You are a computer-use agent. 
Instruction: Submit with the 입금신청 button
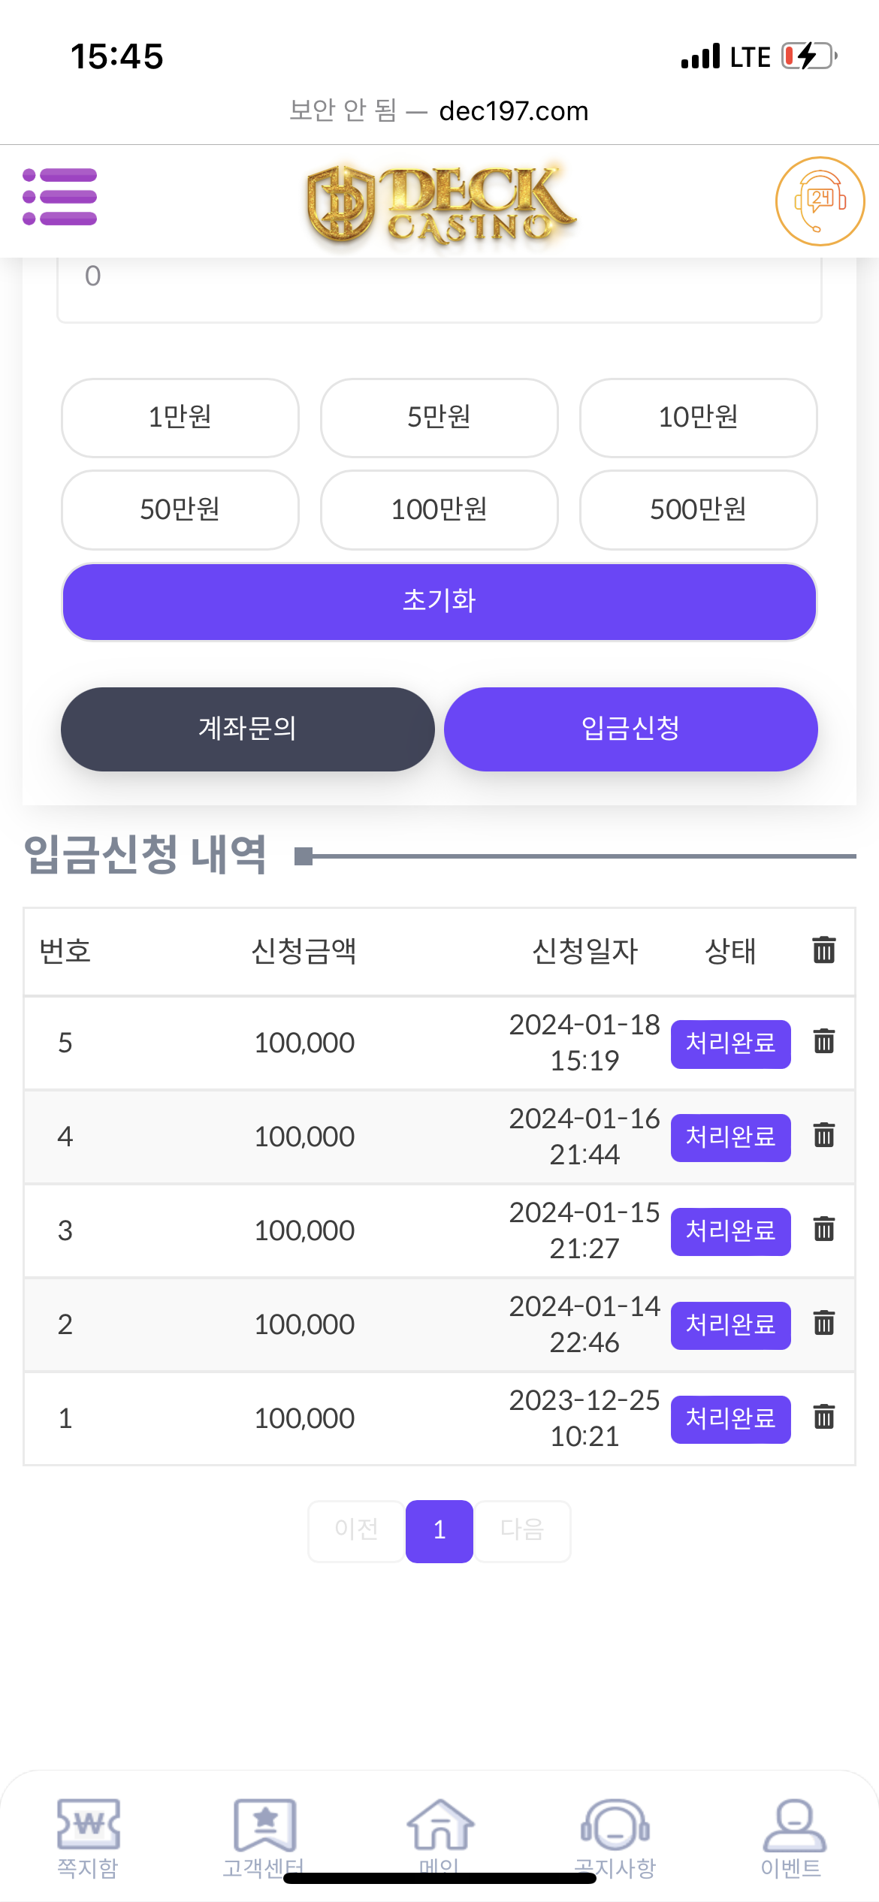[x=630, y=729]
